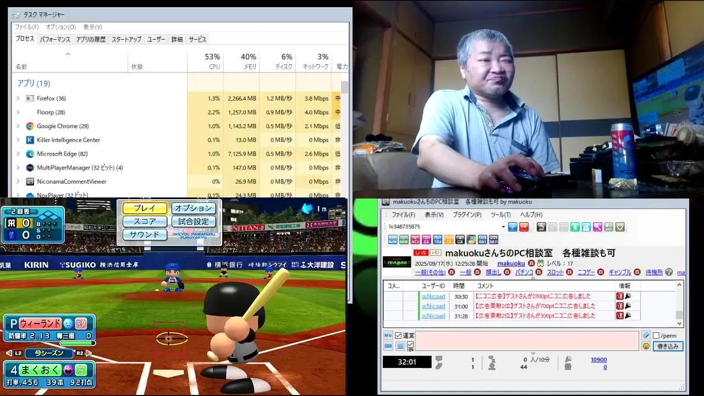Screen dimensions: 704x396
Task: Click the 9 MX channel icon
Action: [x=471, y=239]
